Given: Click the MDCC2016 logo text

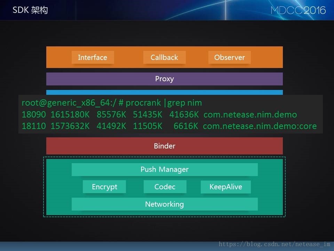Looking at the screenshot, I should [x=298, y=10].
